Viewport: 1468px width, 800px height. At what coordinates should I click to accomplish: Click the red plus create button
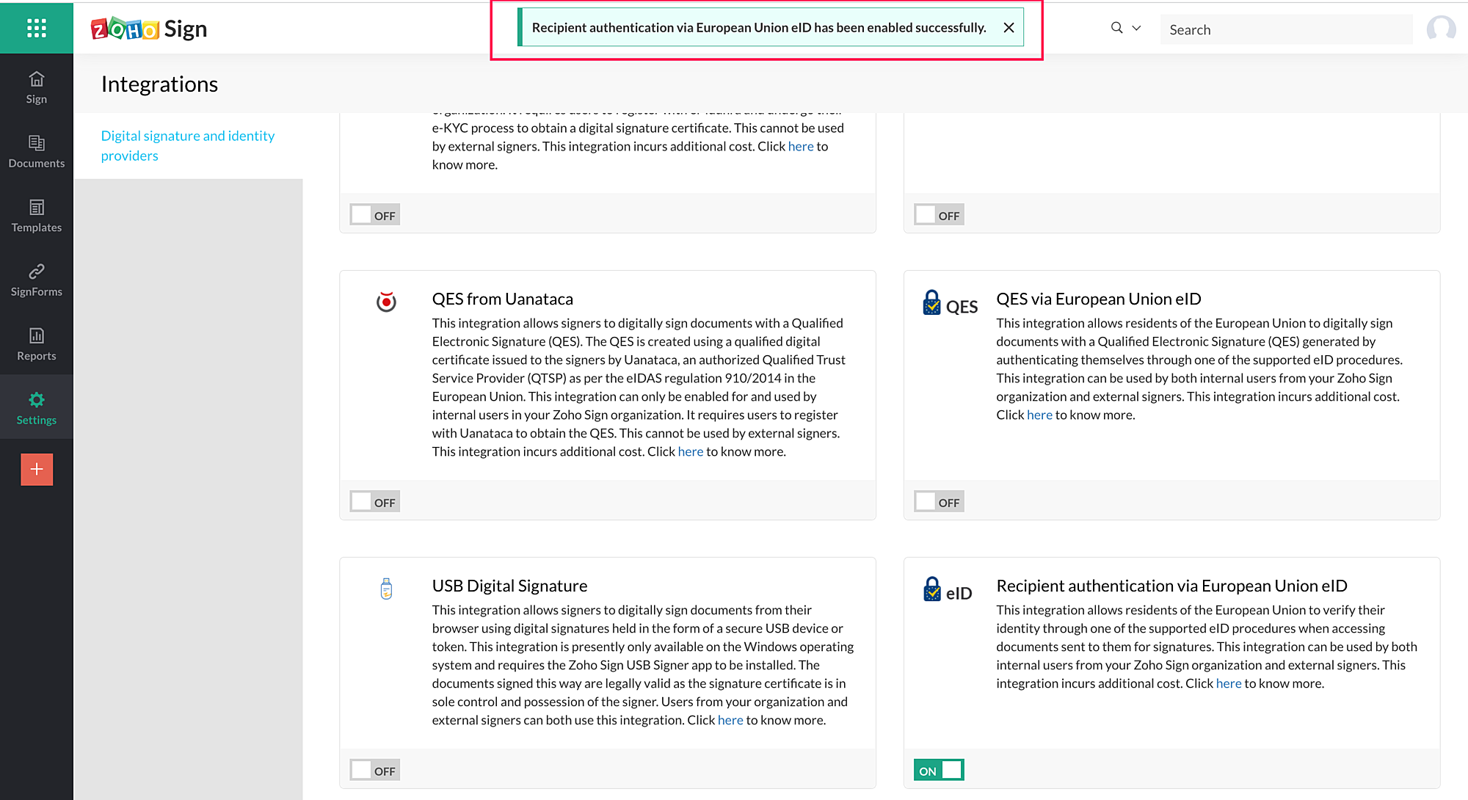pyautogui.click(x=37, y=469)
